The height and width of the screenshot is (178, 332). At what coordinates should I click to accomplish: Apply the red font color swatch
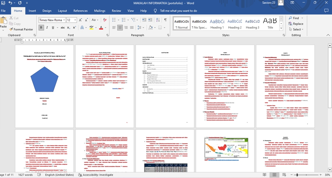pos(101,28)
